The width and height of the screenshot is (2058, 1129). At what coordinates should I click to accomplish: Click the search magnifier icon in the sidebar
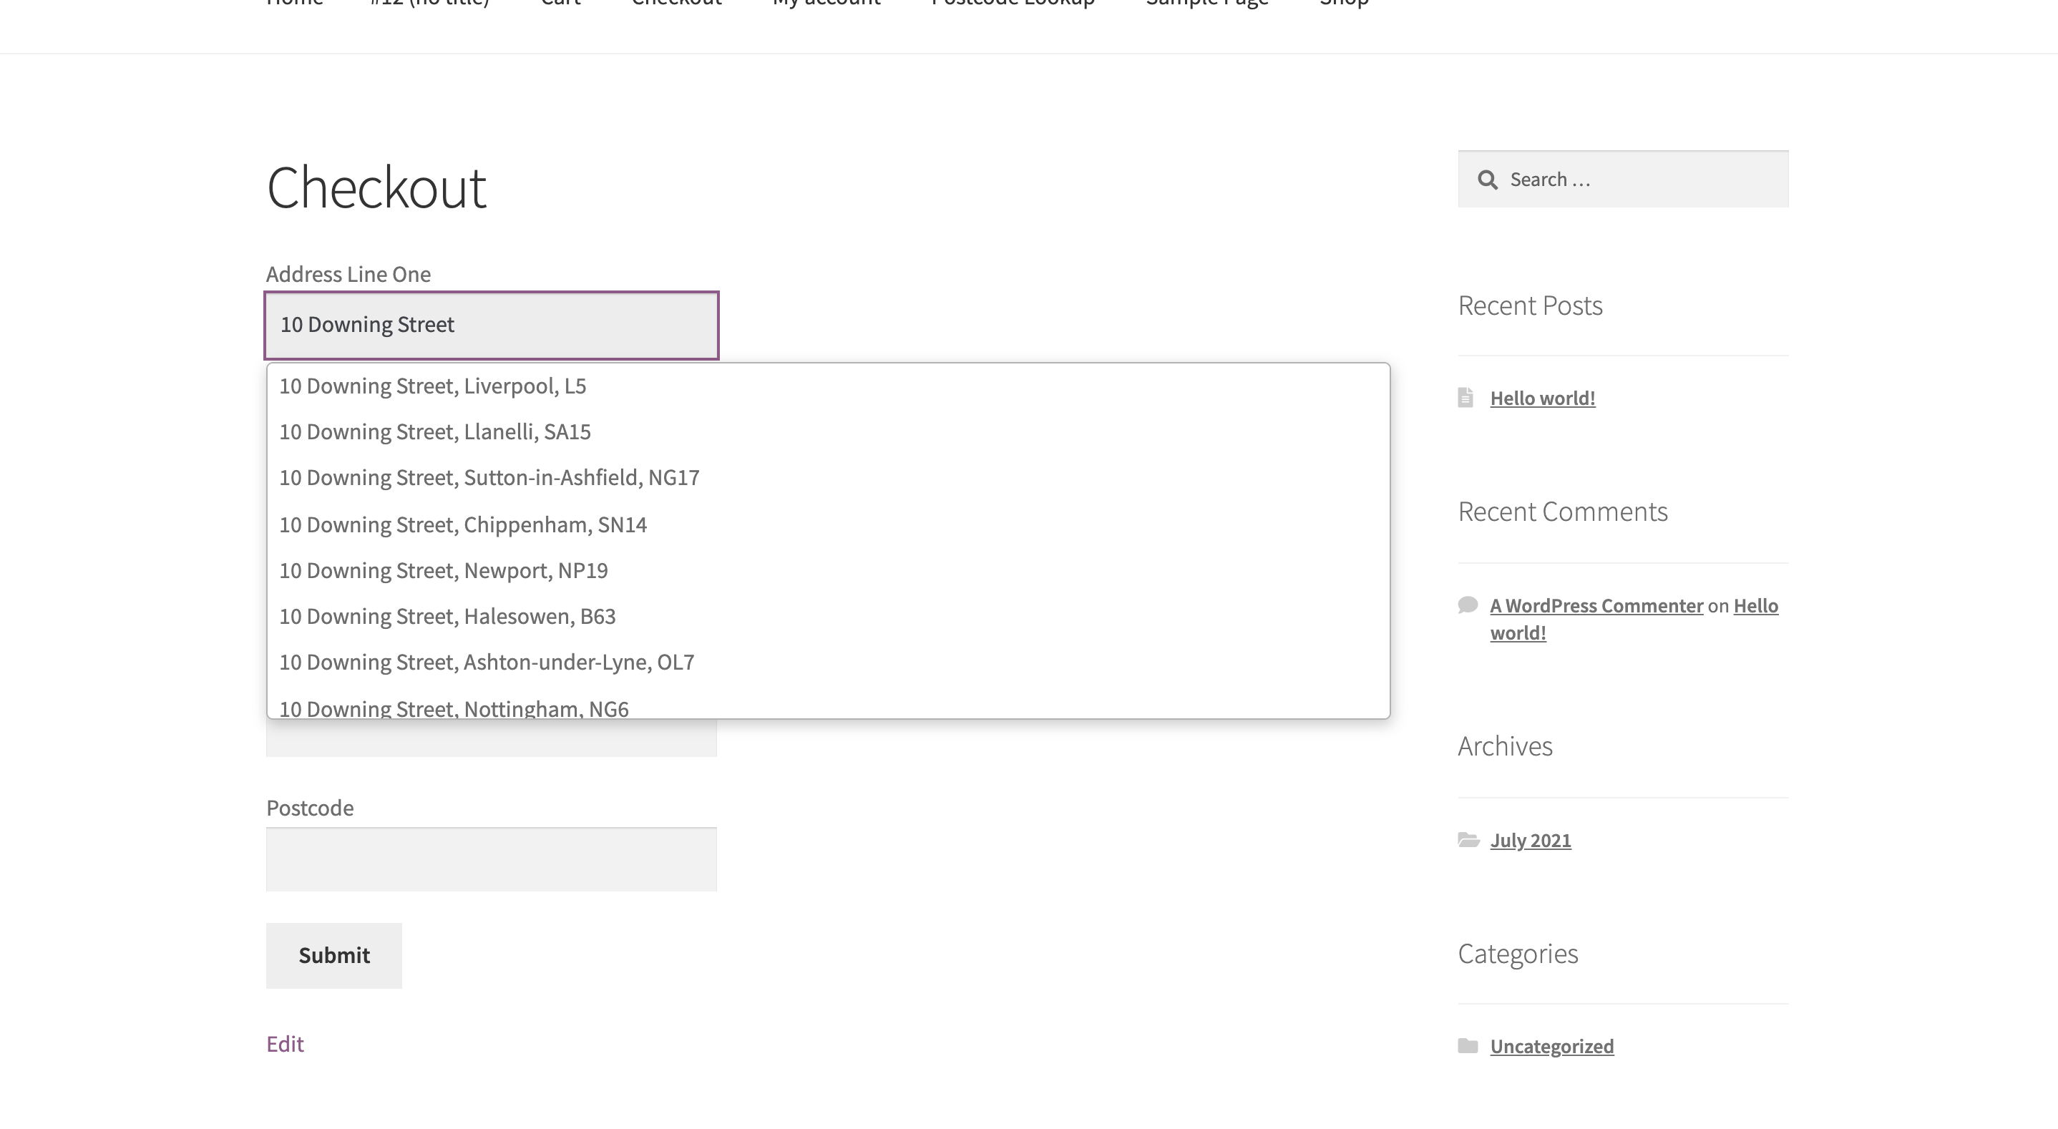coord(1488,180)
